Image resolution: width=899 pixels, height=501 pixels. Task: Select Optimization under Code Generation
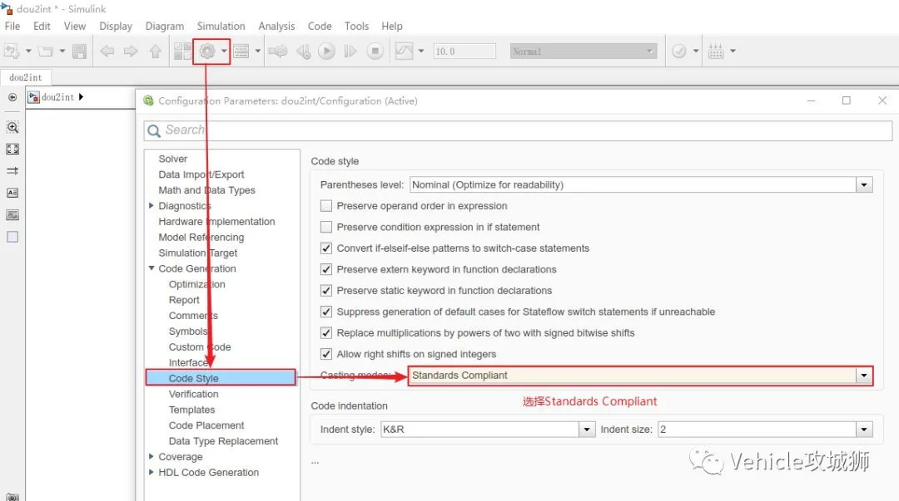point(196,284)
